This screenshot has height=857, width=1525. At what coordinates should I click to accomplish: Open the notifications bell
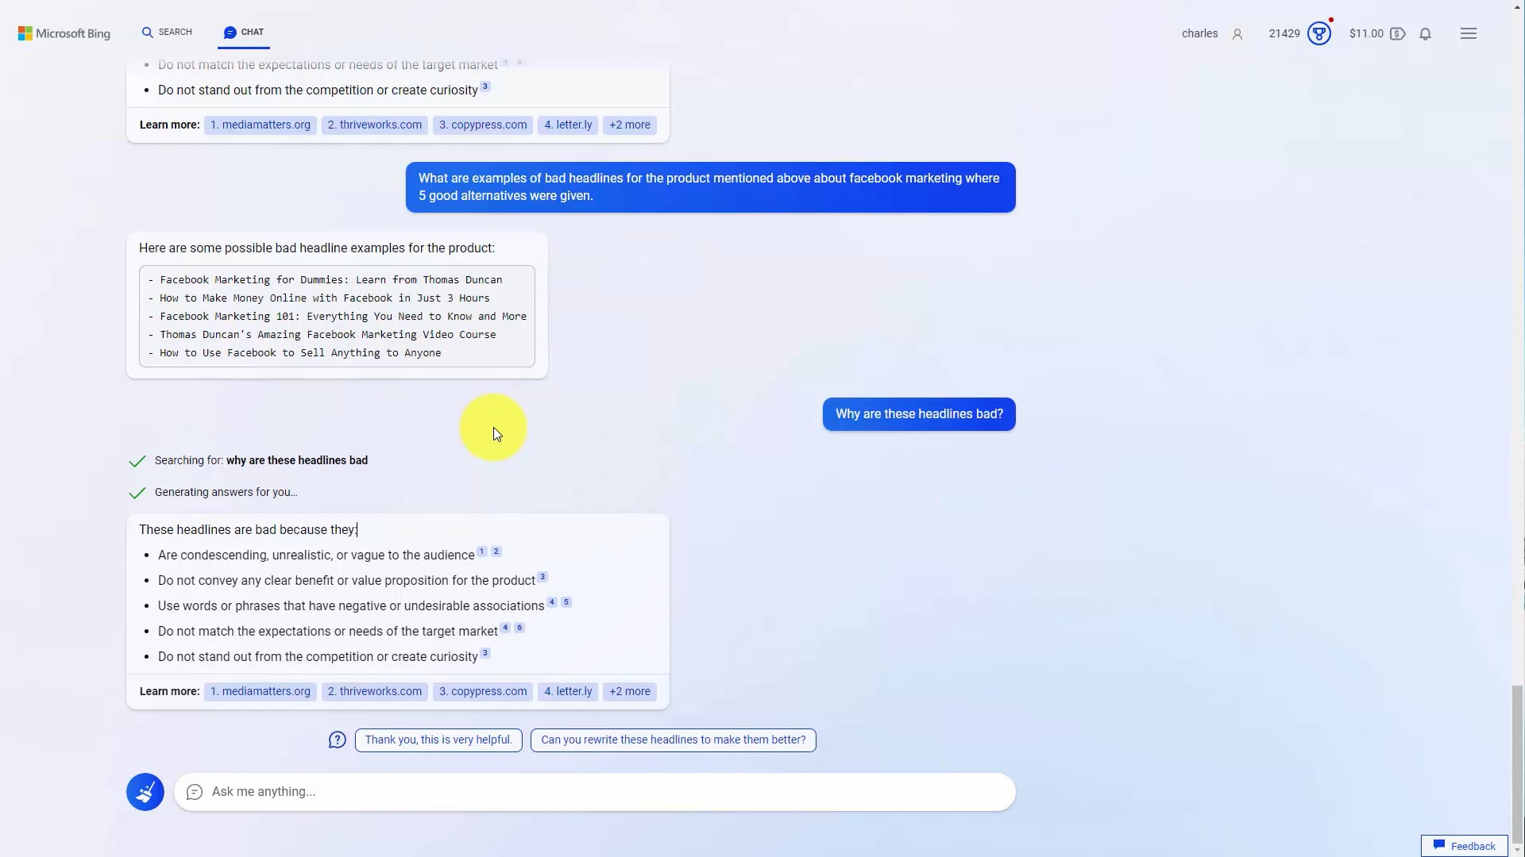[x=1426, y=33]
